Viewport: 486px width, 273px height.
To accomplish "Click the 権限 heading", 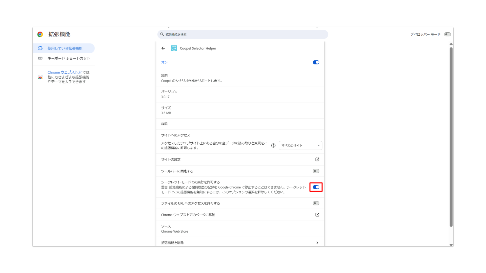I will (164, 124).
